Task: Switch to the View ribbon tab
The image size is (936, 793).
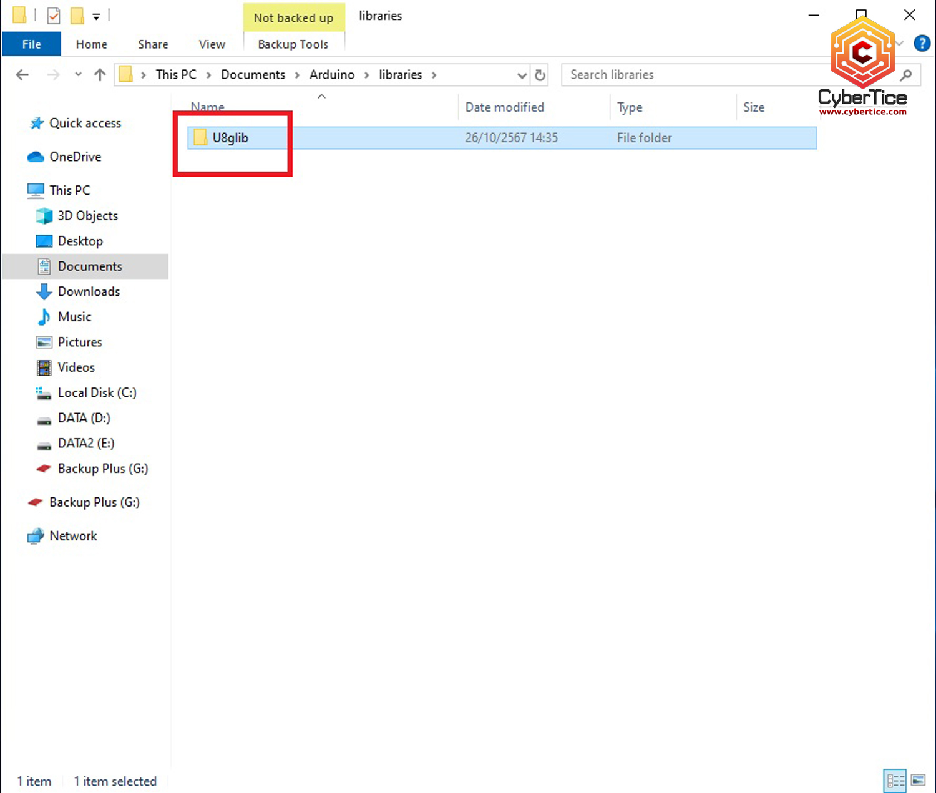Action: pyautogui.click(x=212, y=44)
